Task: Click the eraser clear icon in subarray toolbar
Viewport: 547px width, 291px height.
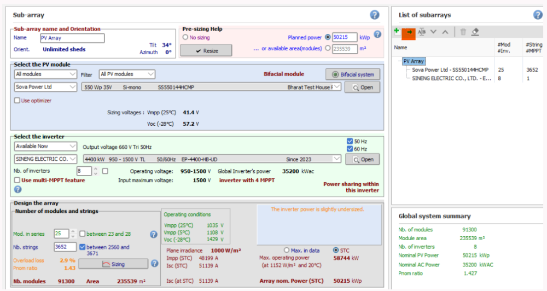Action: 475,32
